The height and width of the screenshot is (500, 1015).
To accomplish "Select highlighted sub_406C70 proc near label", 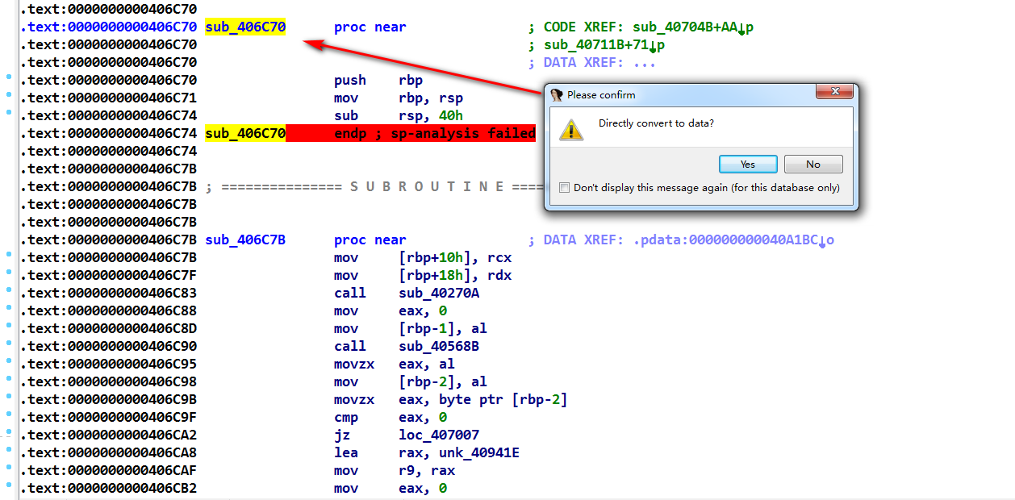I will click(244, 27).
